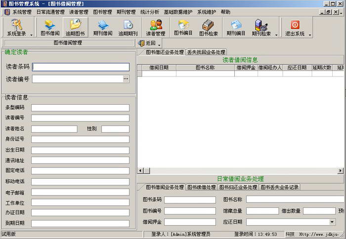Open the 统计分析 menu
Image resolution: width=346 pixels, height=239 pixels.
[x=149, y=12]
